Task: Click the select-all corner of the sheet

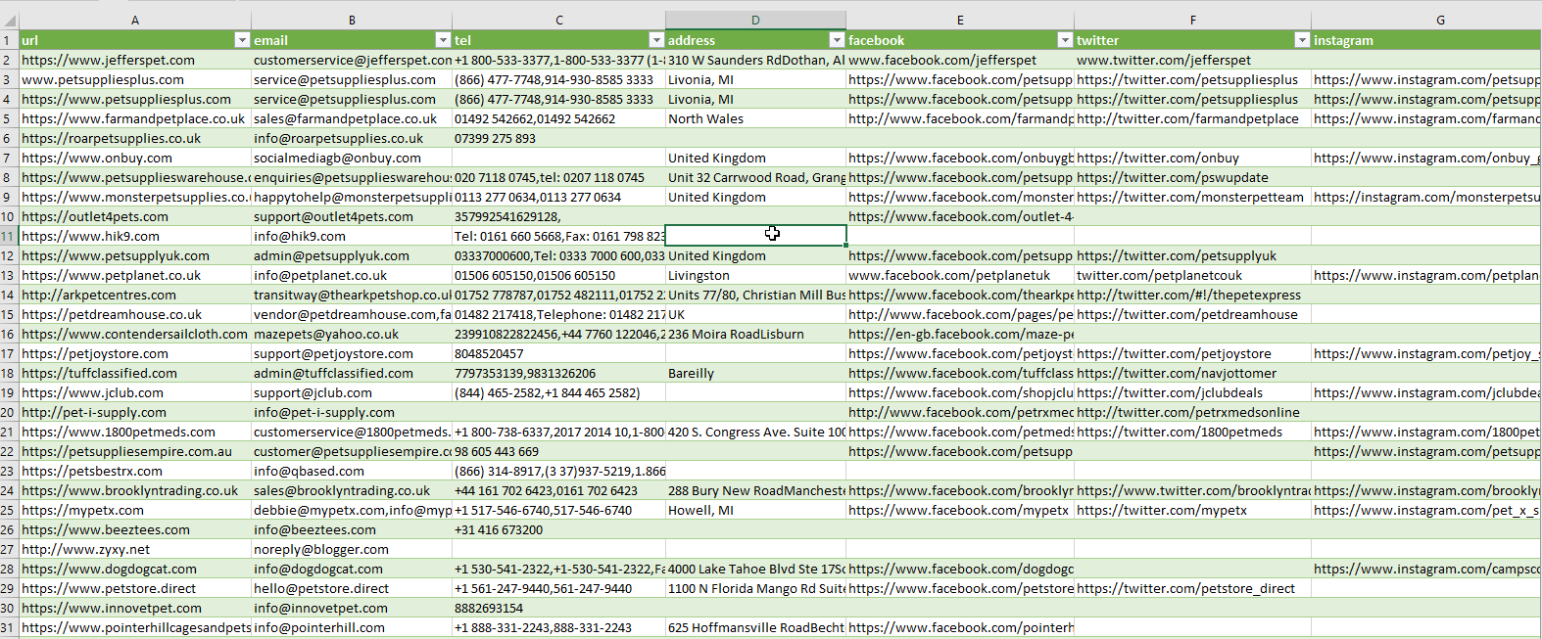Action: coord(9,20)
